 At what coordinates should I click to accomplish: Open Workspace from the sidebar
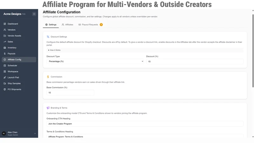click(19, 71)
